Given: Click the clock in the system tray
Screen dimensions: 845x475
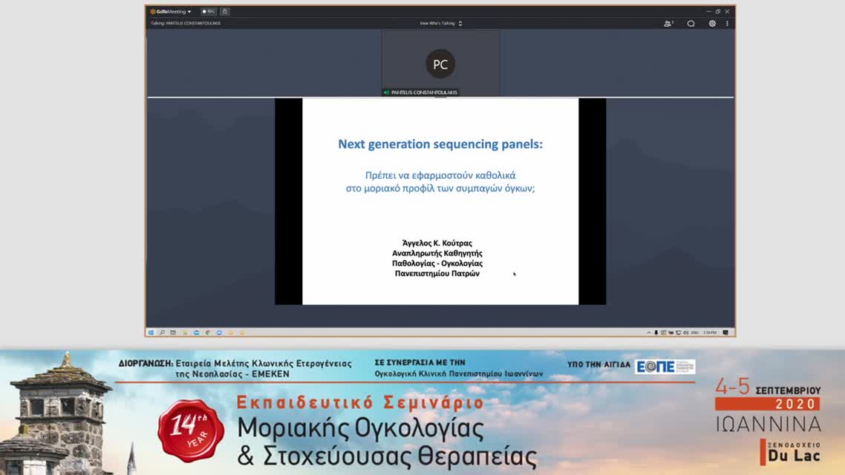Looking at the screenshot, I should pyautogui.click(x=709, y=332).
